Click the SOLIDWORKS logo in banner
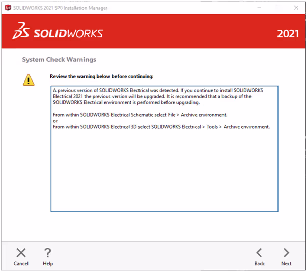 click(x=58, y=31)
